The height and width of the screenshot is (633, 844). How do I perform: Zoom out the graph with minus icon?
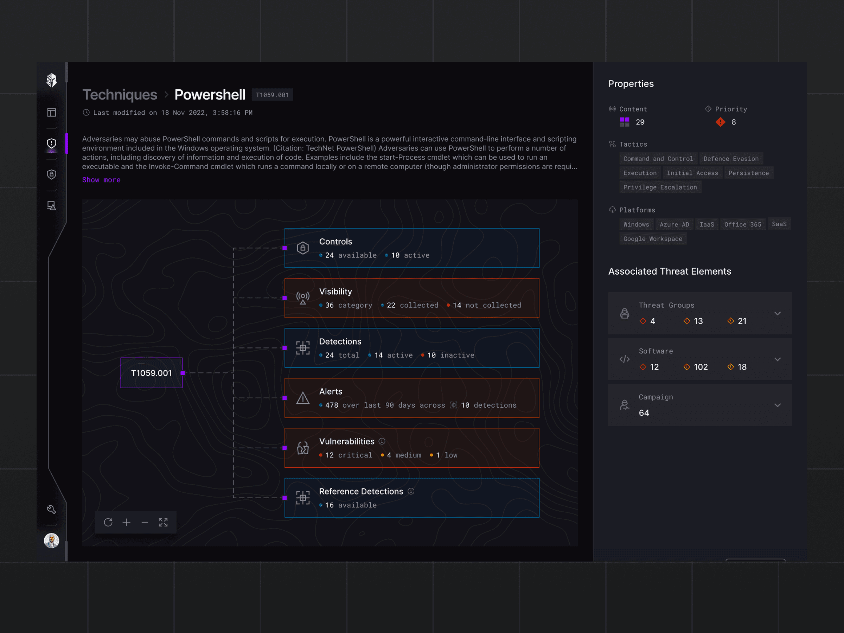pyautogui.click(x=145, y=522)
